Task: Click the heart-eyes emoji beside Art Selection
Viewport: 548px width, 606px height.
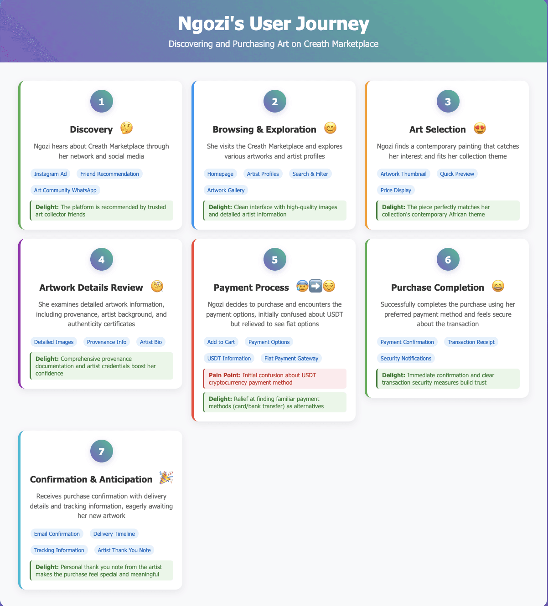Action: 480,128
